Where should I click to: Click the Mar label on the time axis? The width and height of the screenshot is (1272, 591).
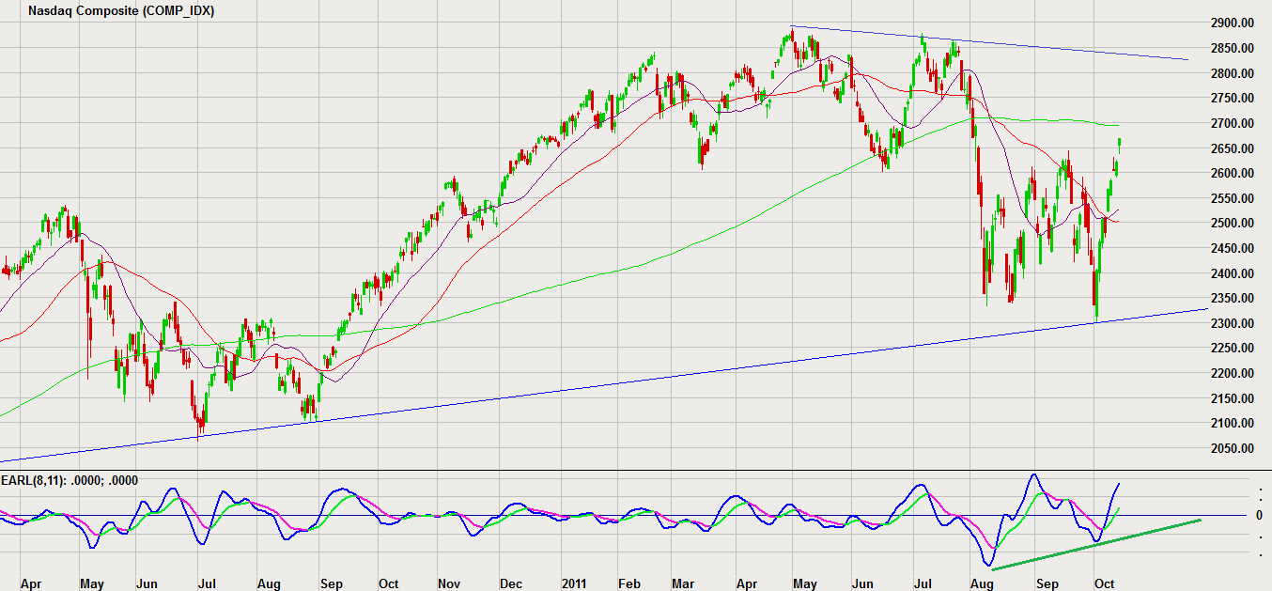click(685, 583)
